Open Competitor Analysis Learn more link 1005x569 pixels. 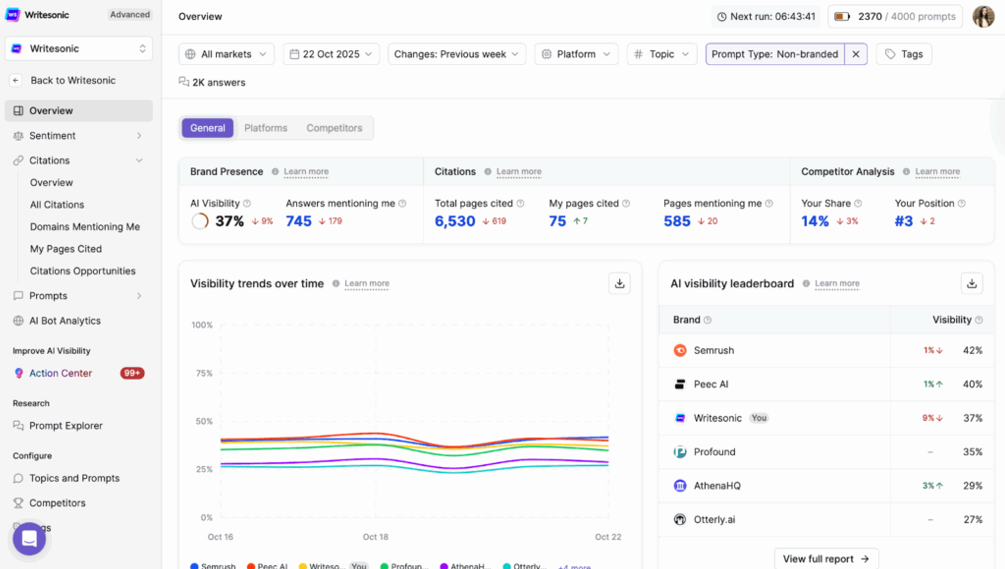tap(937, 172)
